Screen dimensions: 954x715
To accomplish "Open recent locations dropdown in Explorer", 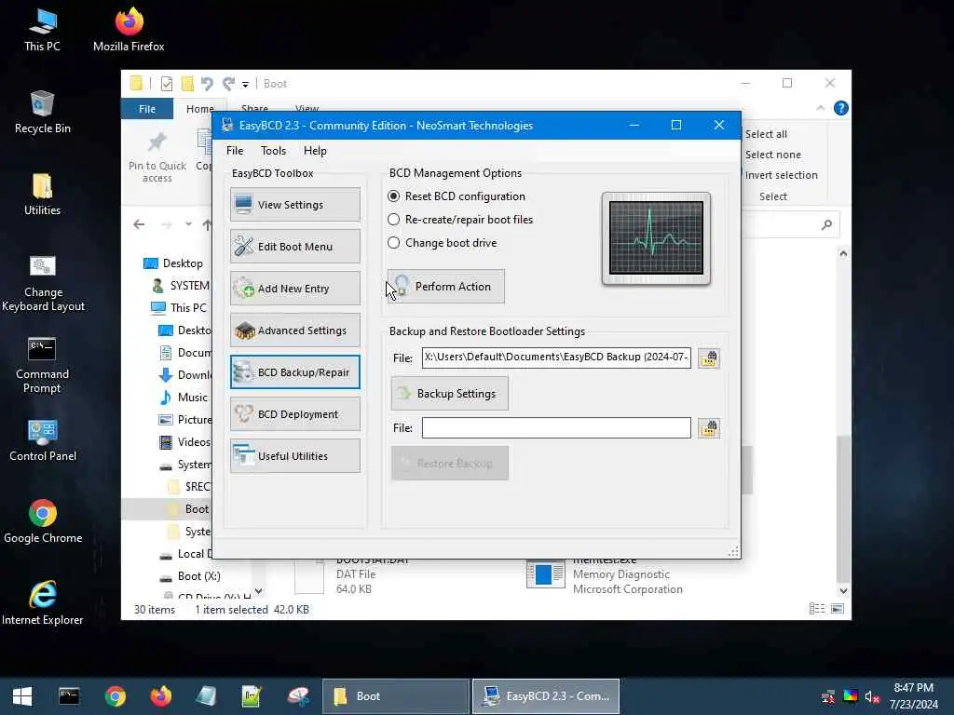I will tap(188, 224).
